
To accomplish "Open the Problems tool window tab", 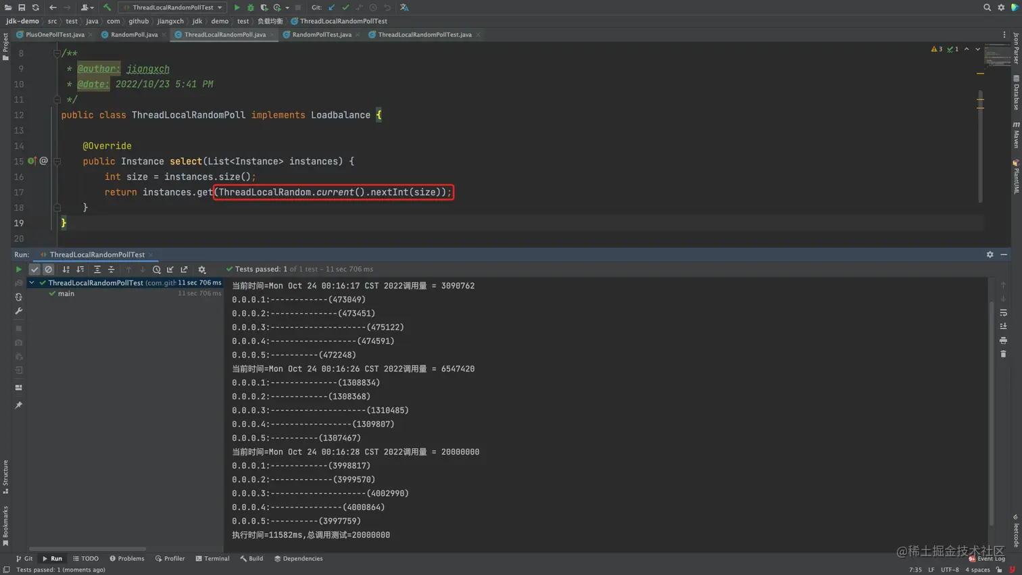I will coord(127,559).
